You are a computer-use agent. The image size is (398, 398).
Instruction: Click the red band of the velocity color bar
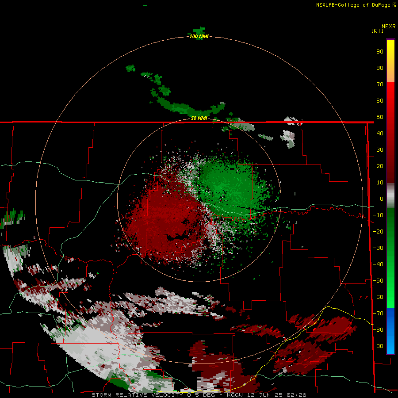(390, 132)
